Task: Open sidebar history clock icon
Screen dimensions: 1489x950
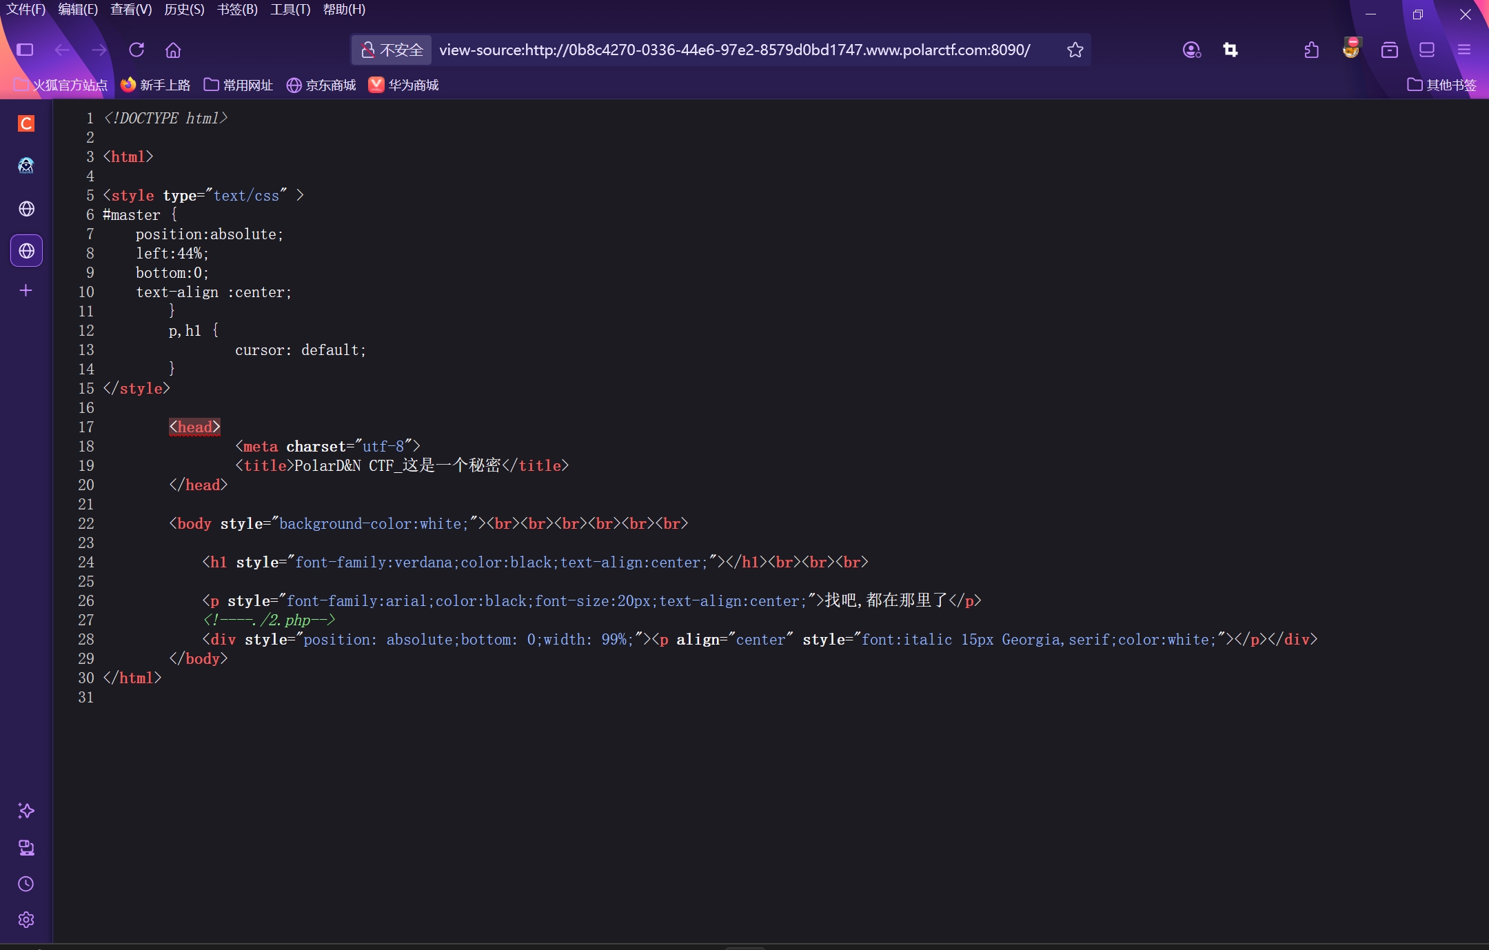Action: [x=26, y=884]
